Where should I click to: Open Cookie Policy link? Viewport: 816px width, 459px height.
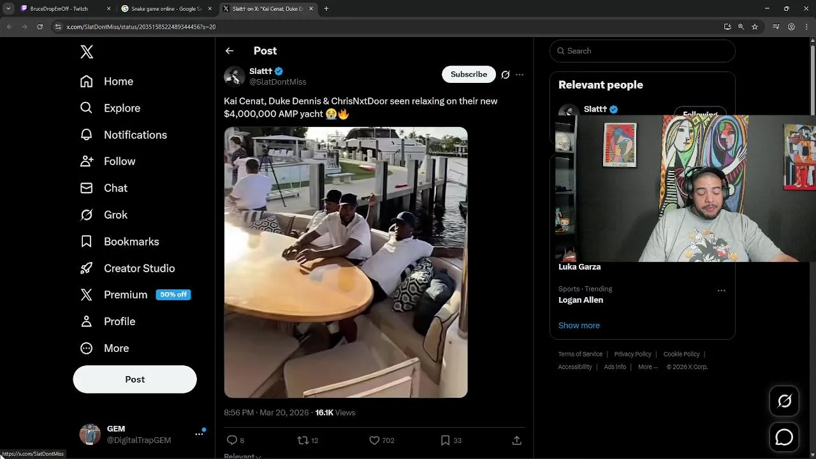[681, 354]
